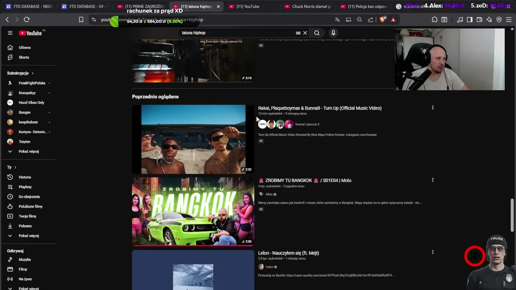The width and height of the screenshot is (516, 290).
Task: Play the ZROBIMY TU BANGKOK thumbnail
Action: 193,211
